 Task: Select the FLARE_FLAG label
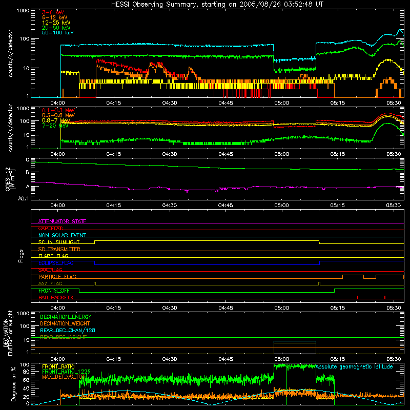pos(53,256)
